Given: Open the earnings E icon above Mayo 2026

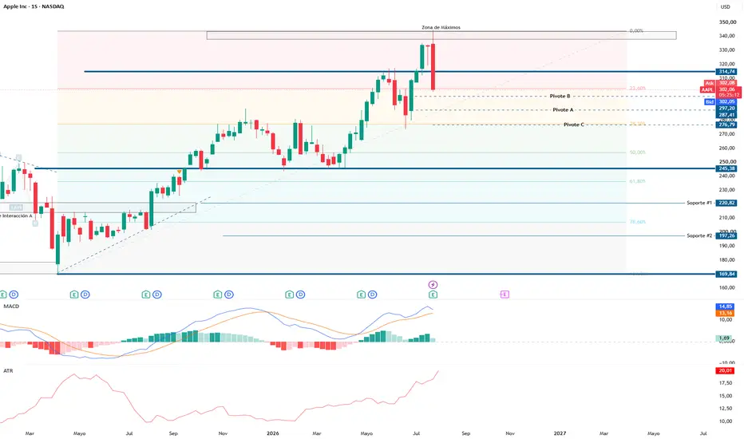Looking at the screenshot, I should [361, 295].
